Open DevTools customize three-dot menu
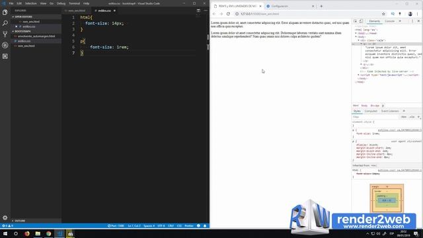 tap(412, 21)
